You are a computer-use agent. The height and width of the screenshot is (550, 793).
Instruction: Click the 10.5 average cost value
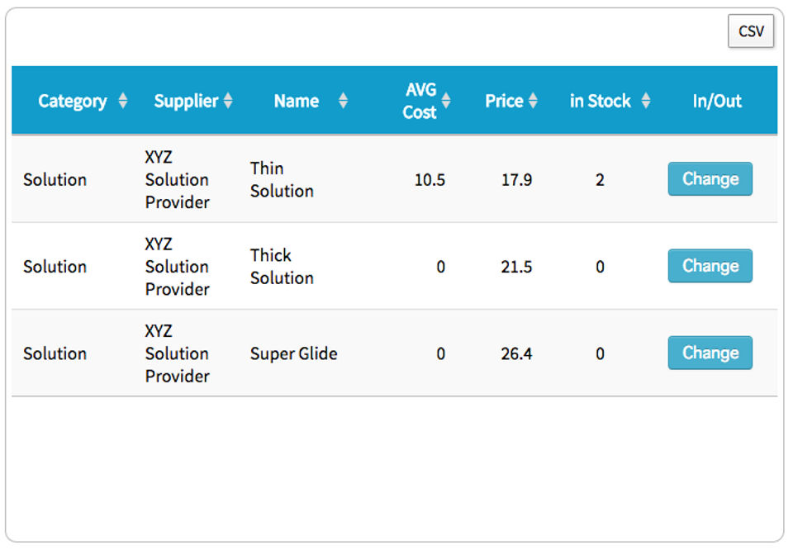point(430,179)
